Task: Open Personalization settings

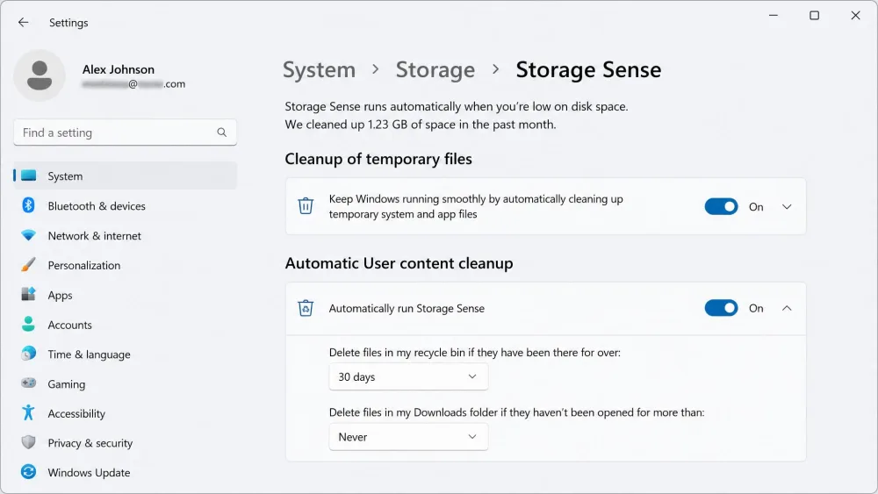Action: (x=125, y=265)
